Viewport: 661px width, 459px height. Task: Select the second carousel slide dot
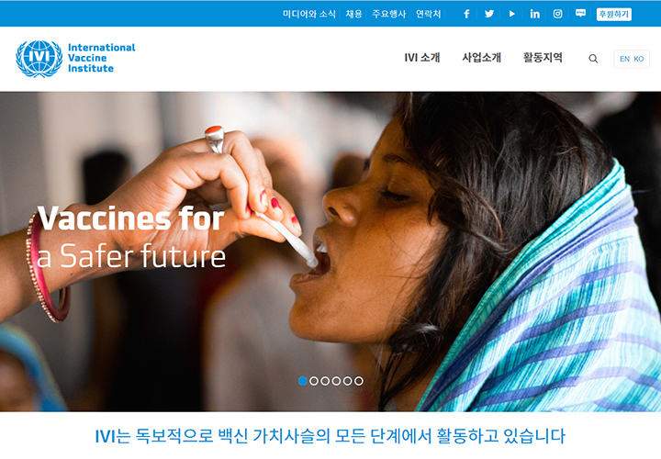pos(314,381)
